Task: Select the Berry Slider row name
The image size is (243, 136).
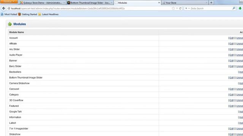Action: (x=15, y=66)
